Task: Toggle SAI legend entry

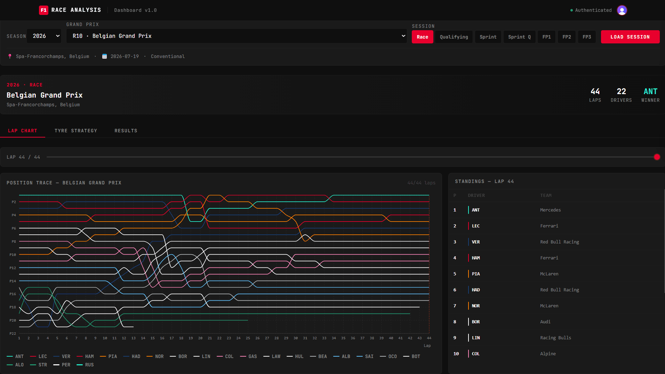Action: click(x=365, y=356)
